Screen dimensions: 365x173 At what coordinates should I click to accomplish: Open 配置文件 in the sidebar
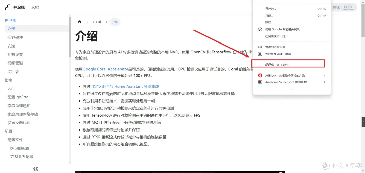click(x=15, y=140)
